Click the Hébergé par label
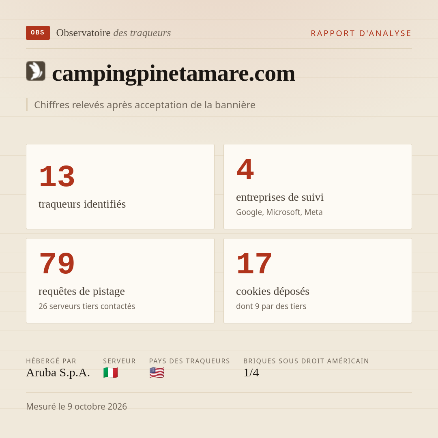 point(51,361)
